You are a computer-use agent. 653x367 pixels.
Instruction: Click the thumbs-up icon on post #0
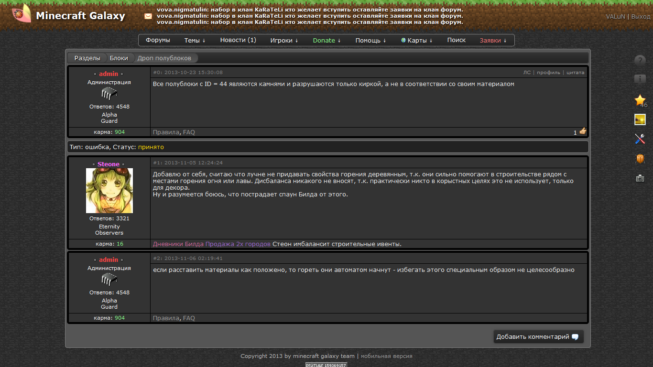click(x=583, y=131)
